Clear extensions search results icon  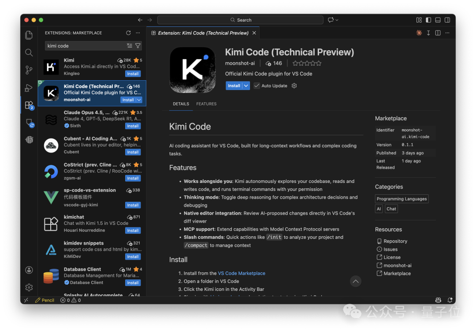point(130,45)
